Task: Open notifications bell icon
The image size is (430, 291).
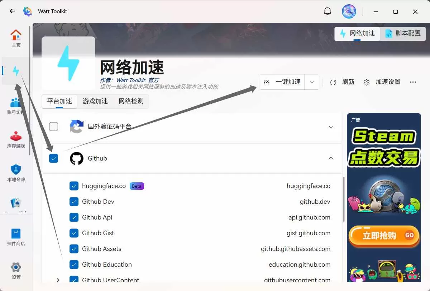Action: click(x=328, y=11)
